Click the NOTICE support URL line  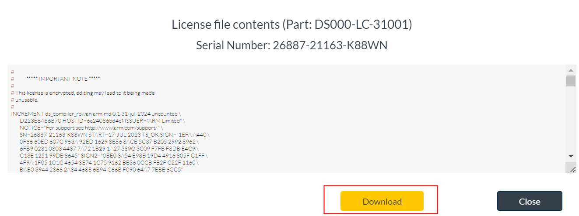pos(91,127)
